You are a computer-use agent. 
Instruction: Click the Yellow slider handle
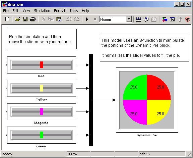[41, 88]
